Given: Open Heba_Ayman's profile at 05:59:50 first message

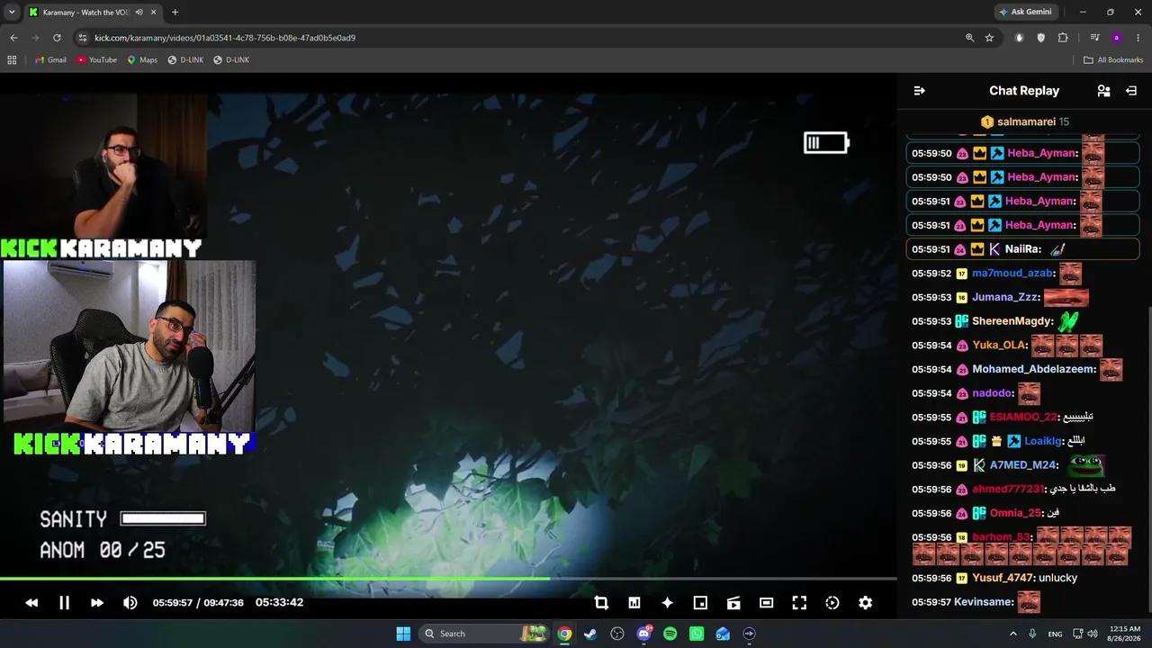Looking at the screenshot, I should click(x=1042, y=153).
